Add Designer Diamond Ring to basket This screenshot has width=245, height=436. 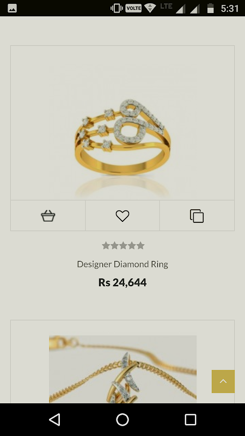48,216
